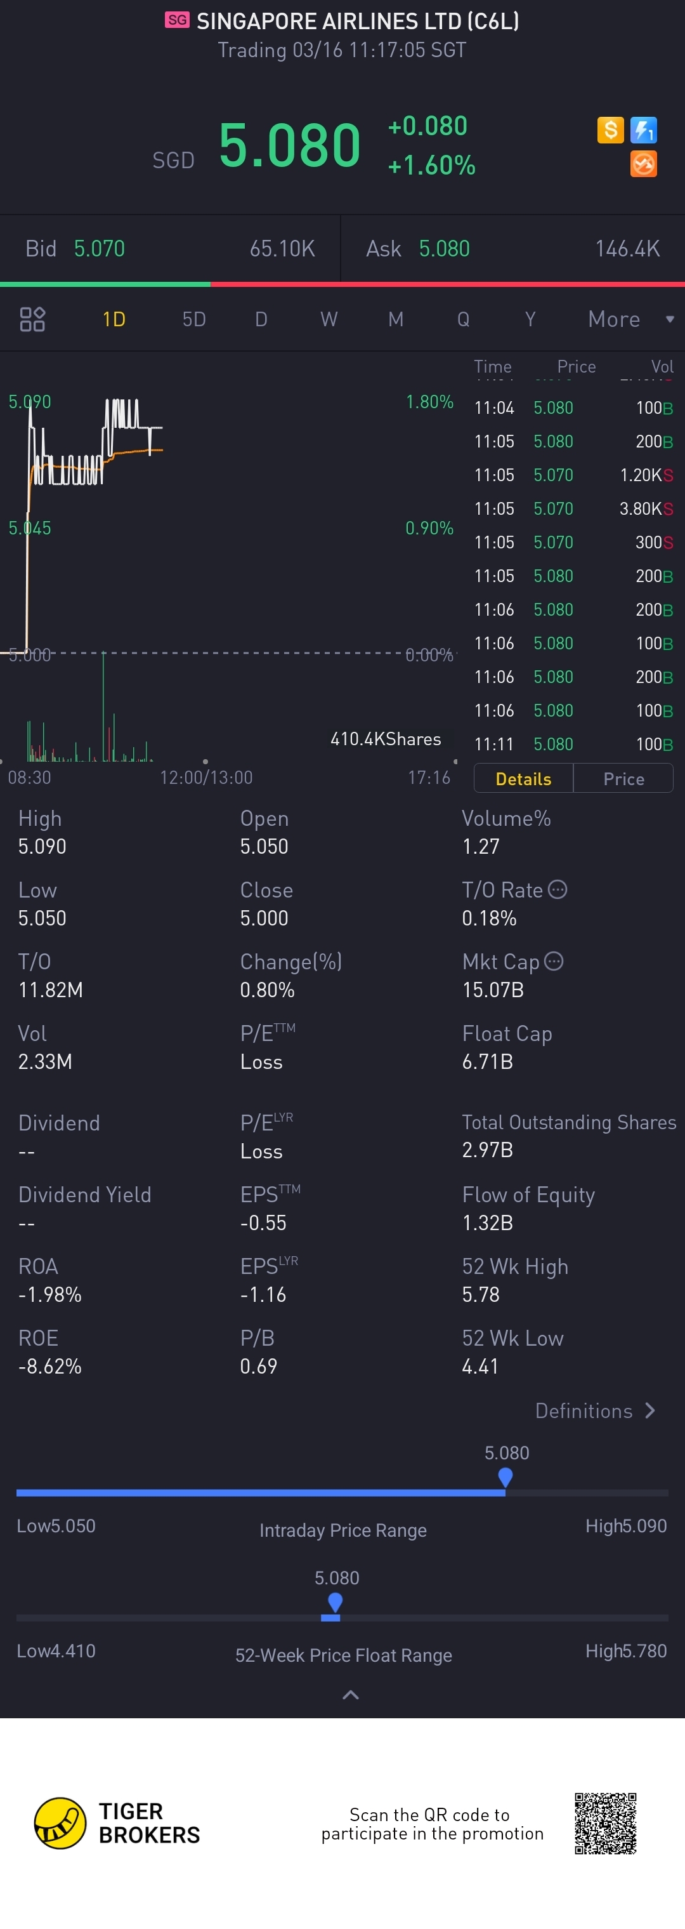
Task: Tap the Time column header
Action: click(493, 366)
